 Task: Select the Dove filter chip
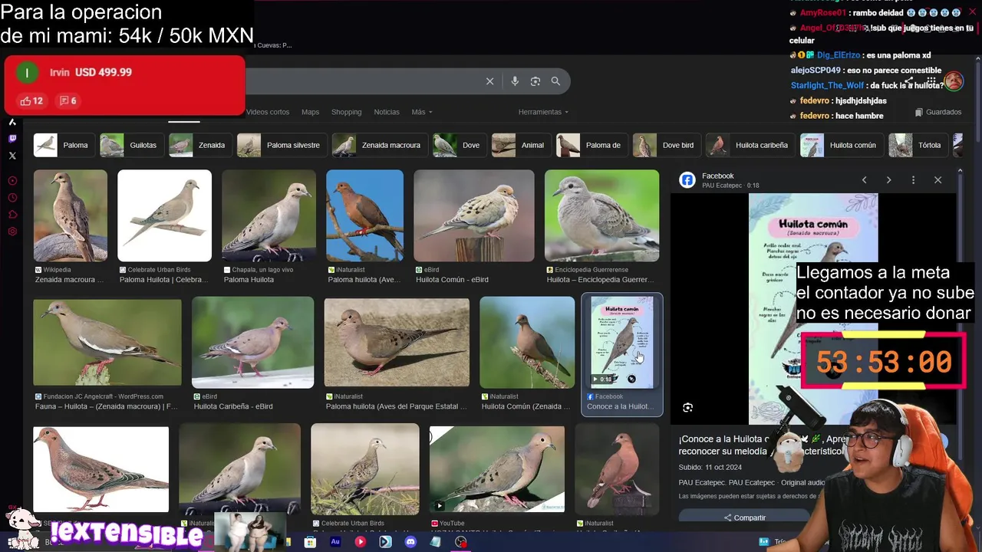459,145
